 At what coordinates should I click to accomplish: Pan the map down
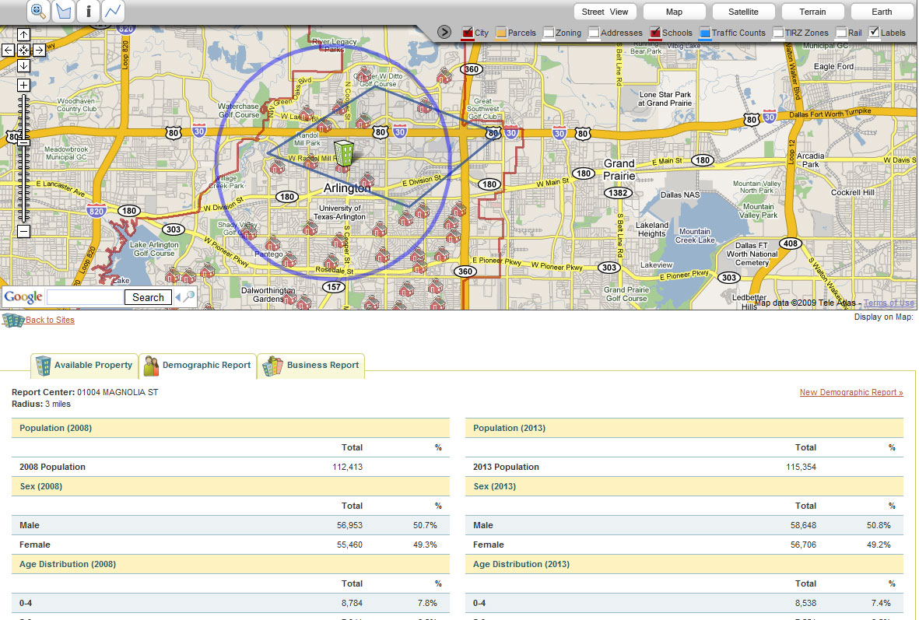[23, 65]
